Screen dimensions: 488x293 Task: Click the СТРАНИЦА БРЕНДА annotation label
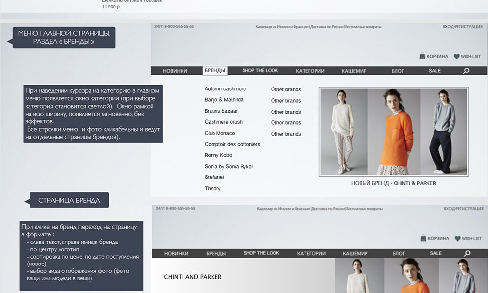[x=69, y=200]
